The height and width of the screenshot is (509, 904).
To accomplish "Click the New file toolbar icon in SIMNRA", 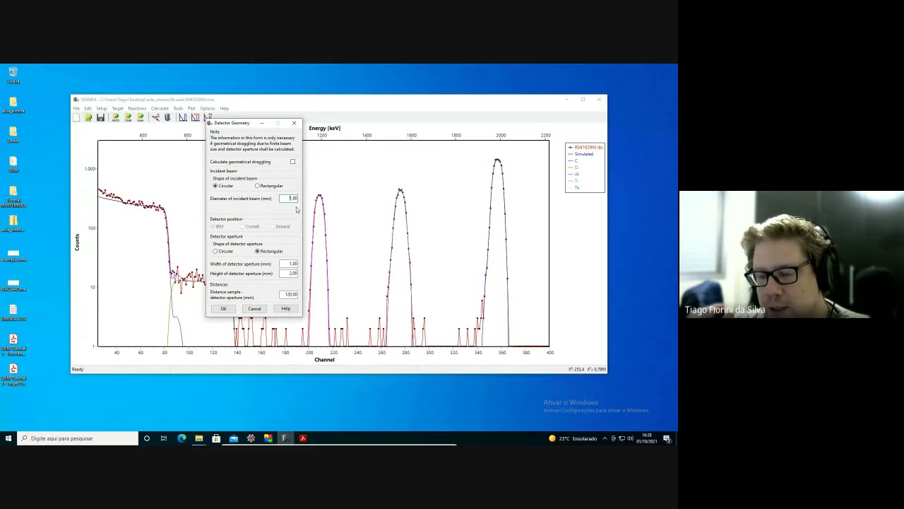I will click(76, 117).
